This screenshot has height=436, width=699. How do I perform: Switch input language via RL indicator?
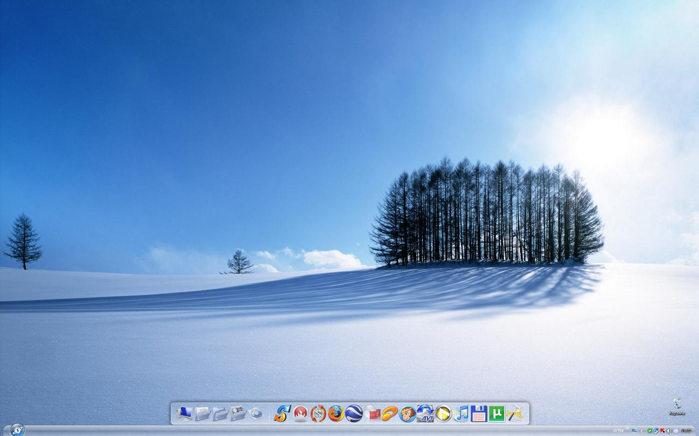click(634, 431)
